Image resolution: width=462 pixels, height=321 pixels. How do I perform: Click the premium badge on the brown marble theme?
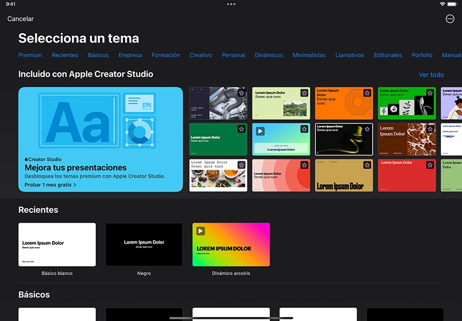(x=430, y=129)
